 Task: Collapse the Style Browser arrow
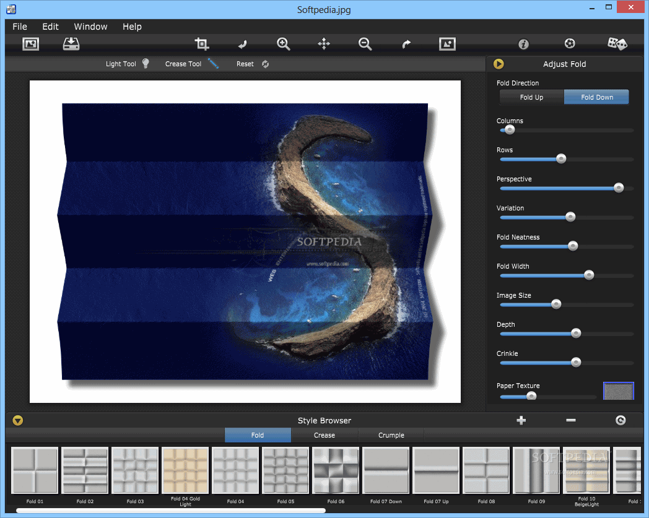[18, 420]
